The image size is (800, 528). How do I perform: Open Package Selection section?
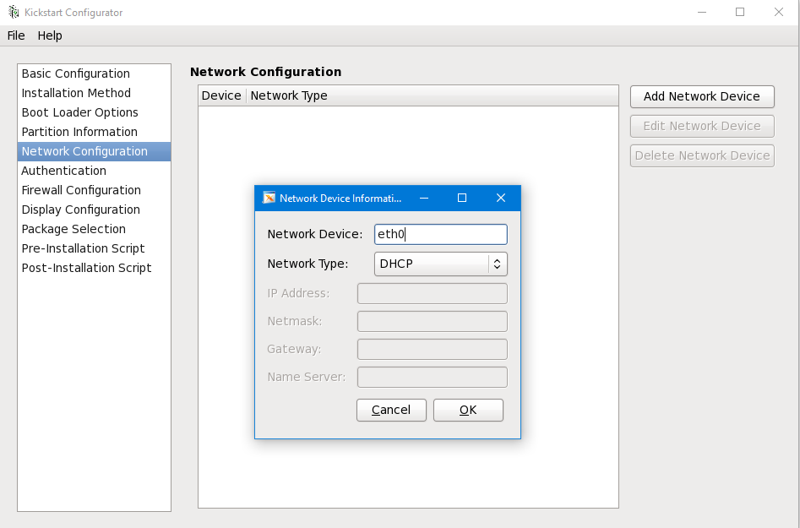pos(73,229)
